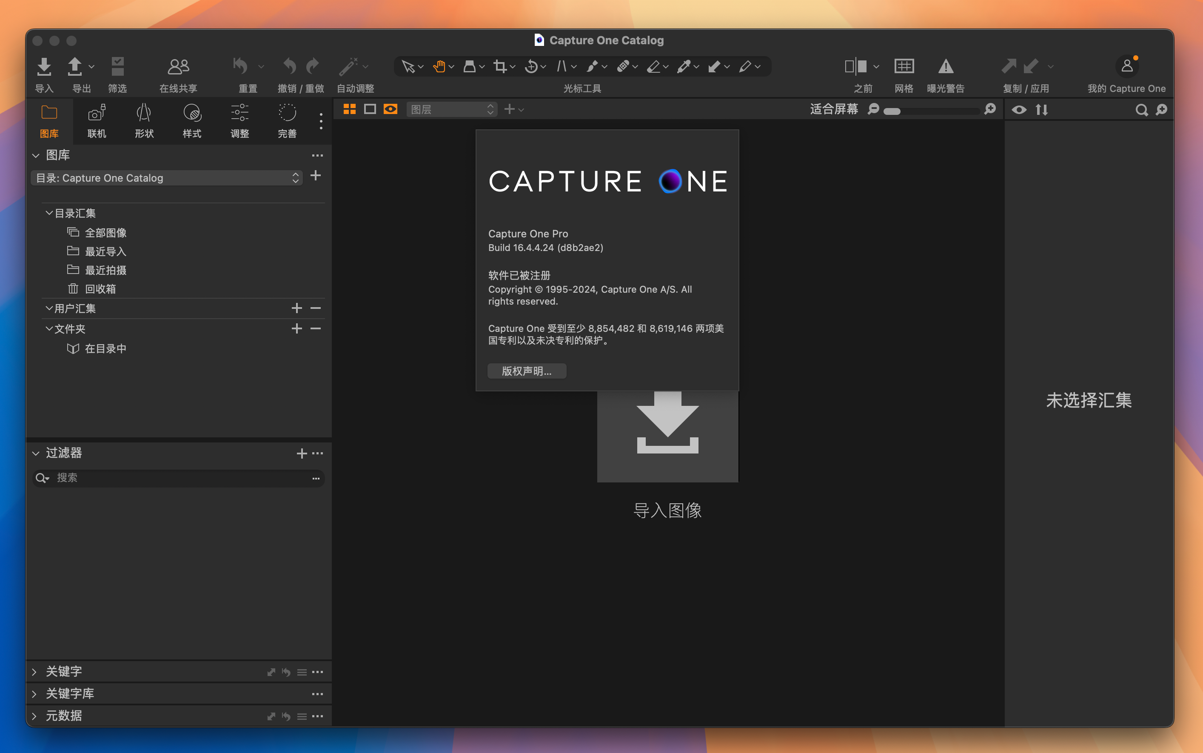Viewport: 1203px width, 753px height.
Task: Open online sharing (在线共享)
Action: (x=178, y=66)
